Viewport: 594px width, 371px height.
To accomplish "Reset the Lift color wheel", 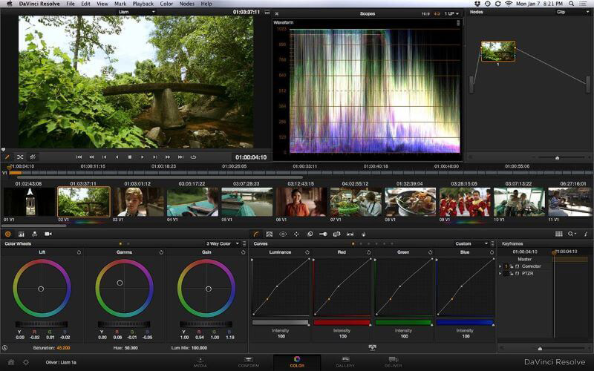I will [x=79, y=252].
